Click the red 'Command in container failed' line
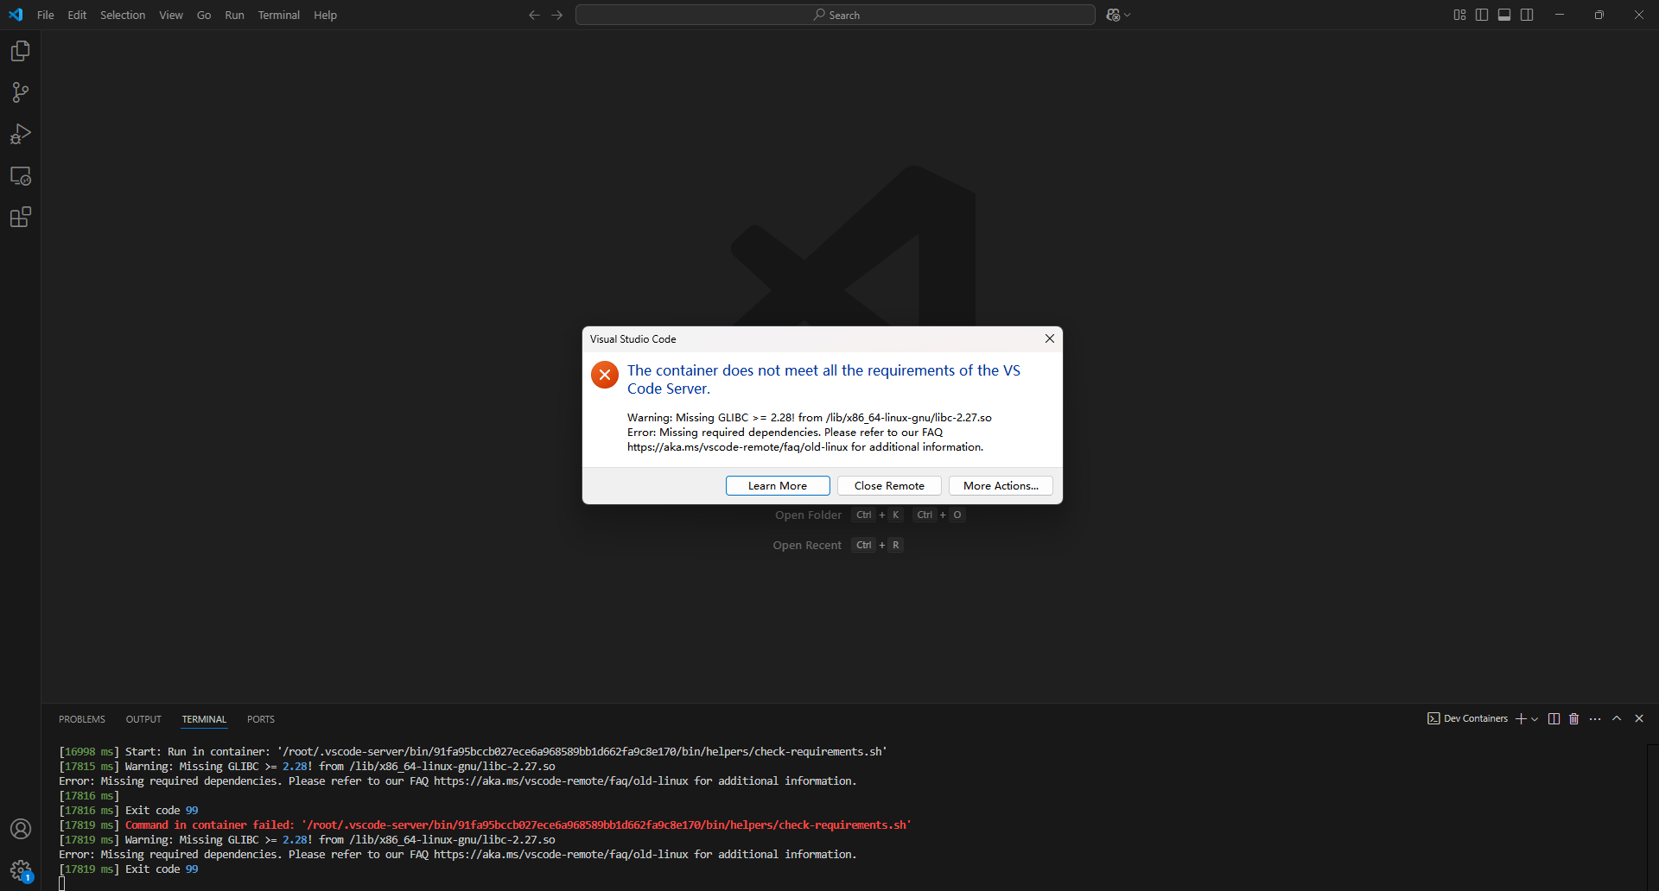Viewport: 1659px width, 891px height. [518, 825]
